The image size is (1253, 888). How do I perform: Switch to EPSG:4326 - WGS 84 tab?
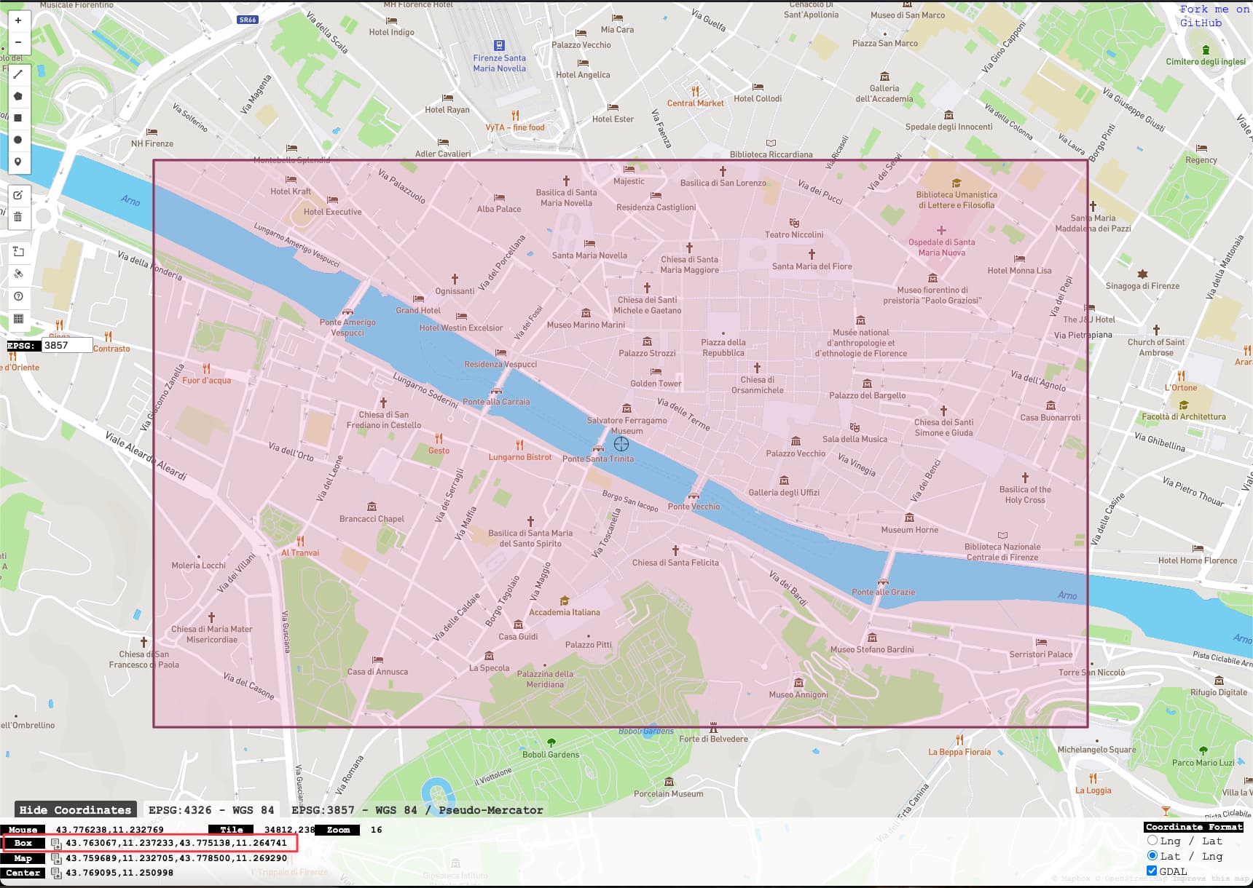211,810
